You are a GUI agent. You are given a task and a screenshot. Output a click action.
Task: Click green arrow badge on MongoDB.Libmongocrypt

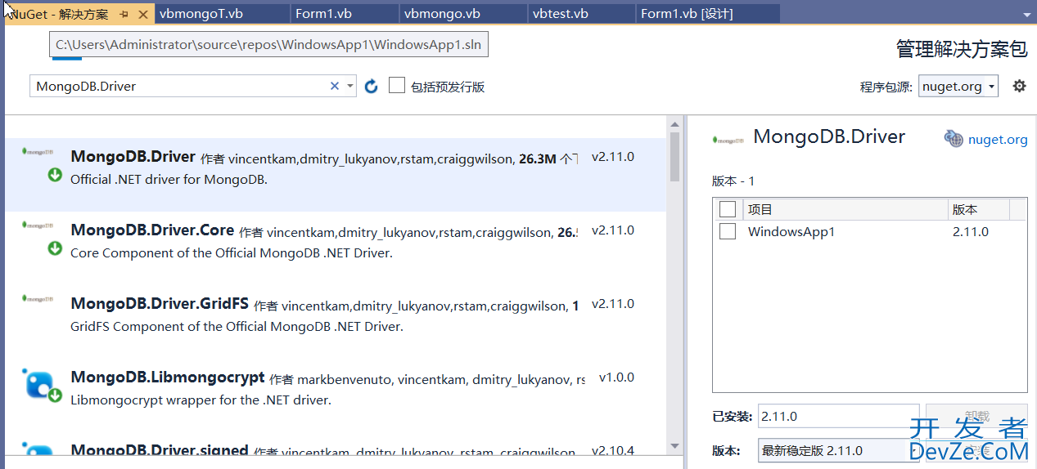(55, 395)
